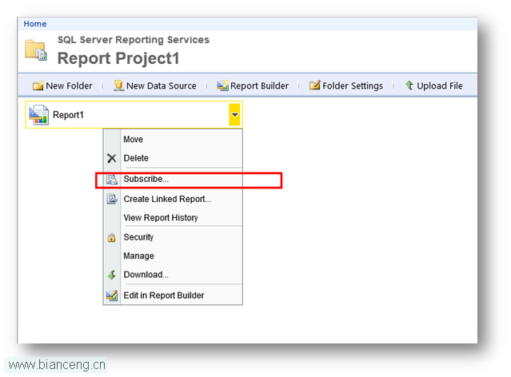The height and width of the screenshot is (377, 511).
Task: Click the Subscribe menu icon
Action: pos(112,180)
